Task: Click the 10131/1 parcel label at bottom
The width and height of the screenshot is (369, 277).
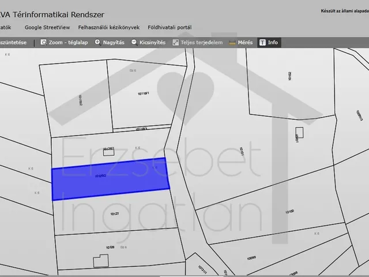Action: tap(202, 269)
